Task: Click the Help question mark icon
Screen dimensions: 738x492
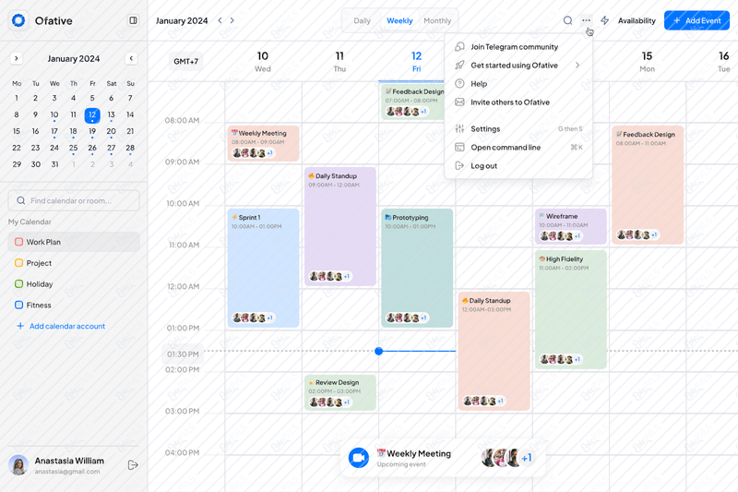Action: [459, 83]
